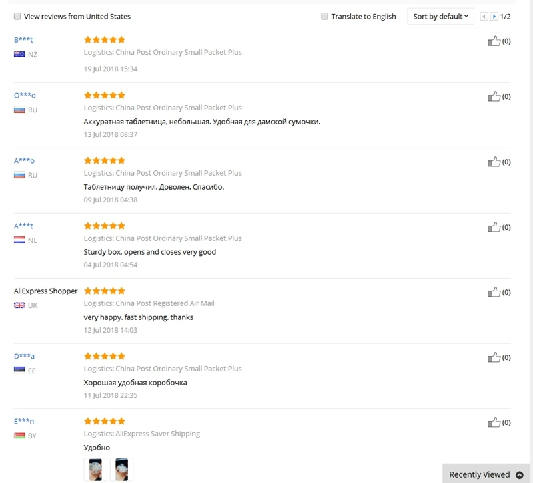The height and width of the screenshot is (483, 533).
Task: Thumbs-up the review dated 09 Jul 2018
Action: 494,162
